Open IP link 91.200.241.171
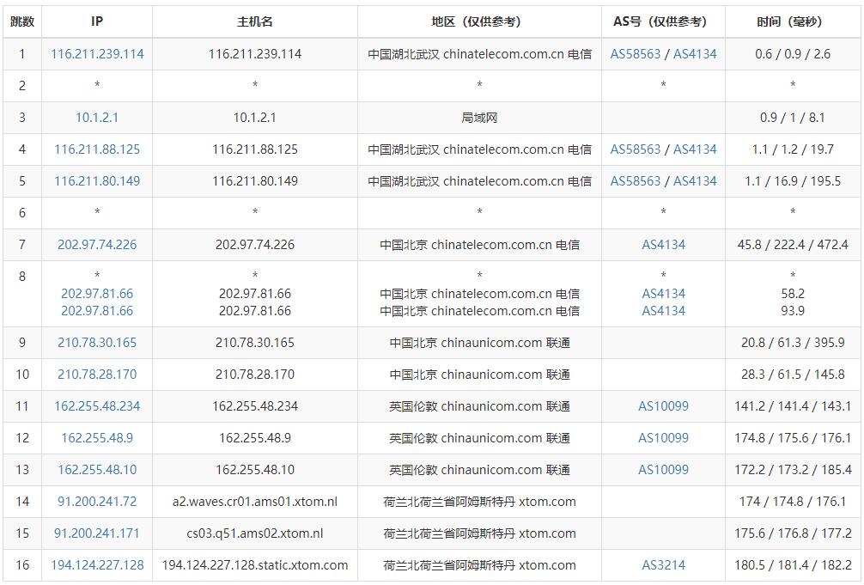The image size is (864, 585). point(97,533)
